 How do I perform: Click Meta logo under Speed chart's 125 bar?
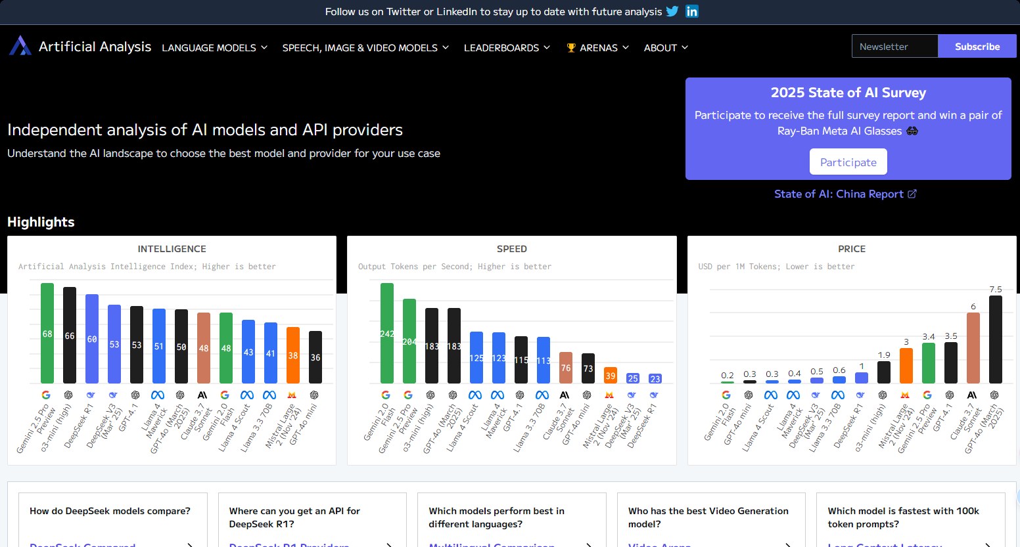(x=475, y=395)
